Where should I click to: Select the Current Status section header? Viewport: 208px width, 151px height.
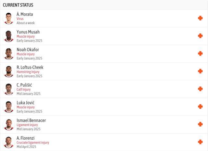coord(18,5)
